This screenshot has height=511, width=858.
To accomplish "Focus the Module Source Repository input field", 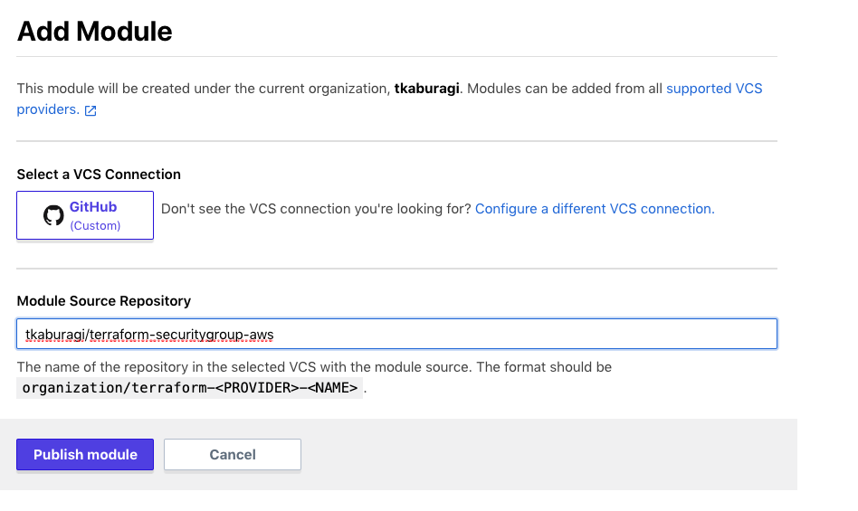I will click(396, 334).
